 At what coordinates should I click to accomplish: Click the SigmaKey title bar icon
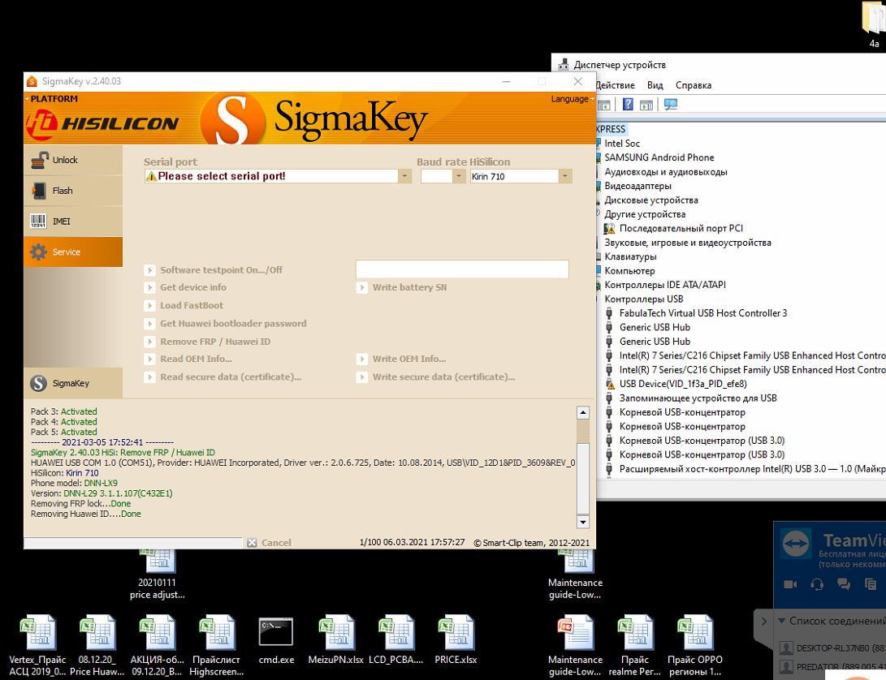(32, 81)
